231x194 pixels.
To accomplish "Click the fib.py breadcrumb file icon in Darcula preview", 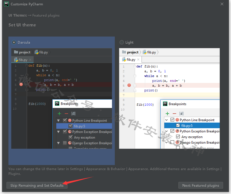I will pos(36,52).
